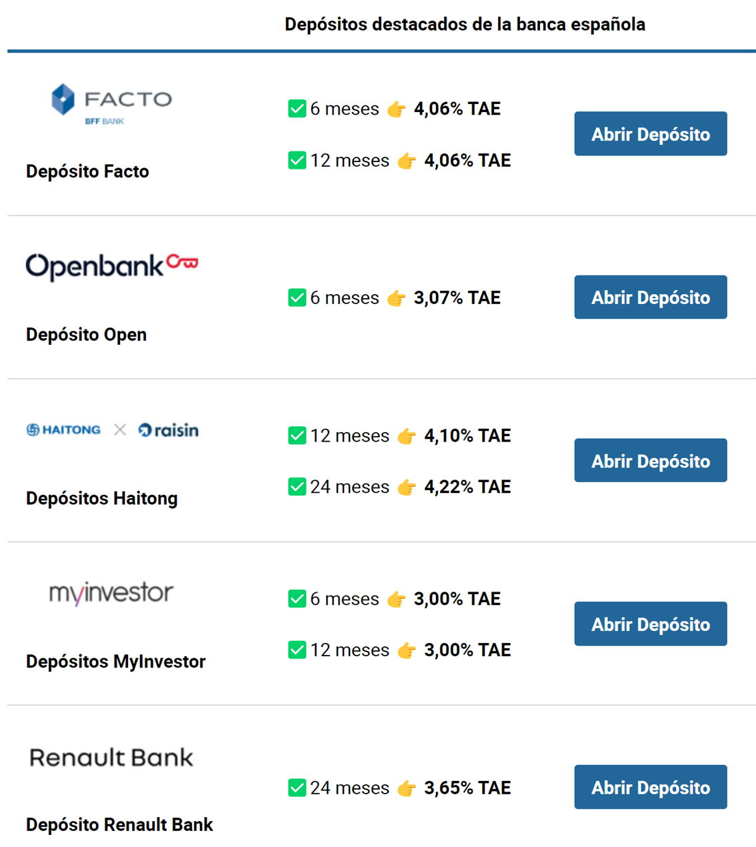Click the 4,06% TAE 12 meses rate

(467, 161)
